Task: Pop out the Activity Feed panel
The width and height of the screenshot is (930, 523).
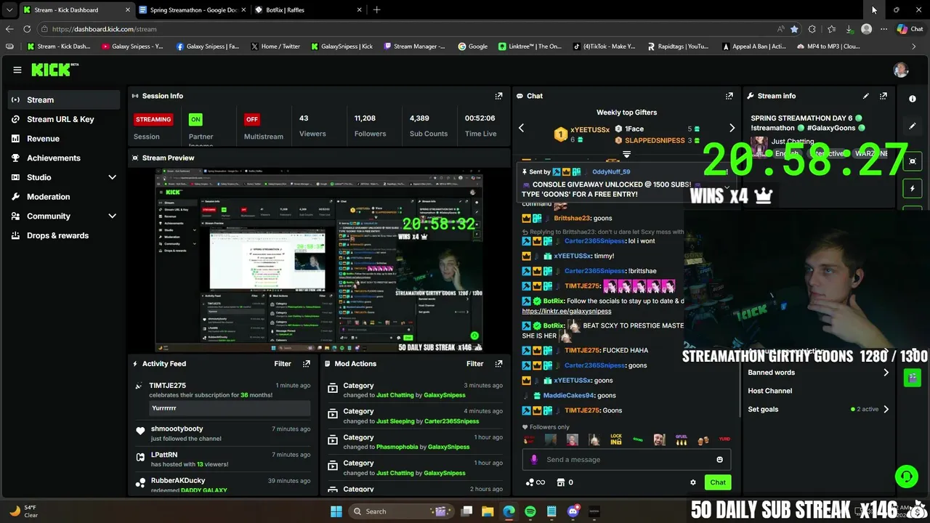Action: pyautogui.click(x=306, y=364)
